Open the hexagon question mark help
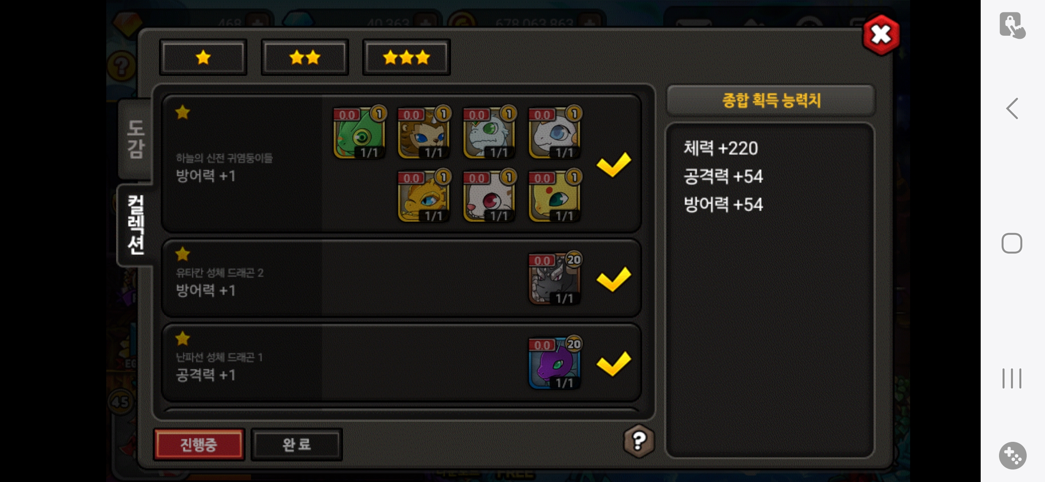 [x=639, y=441]
